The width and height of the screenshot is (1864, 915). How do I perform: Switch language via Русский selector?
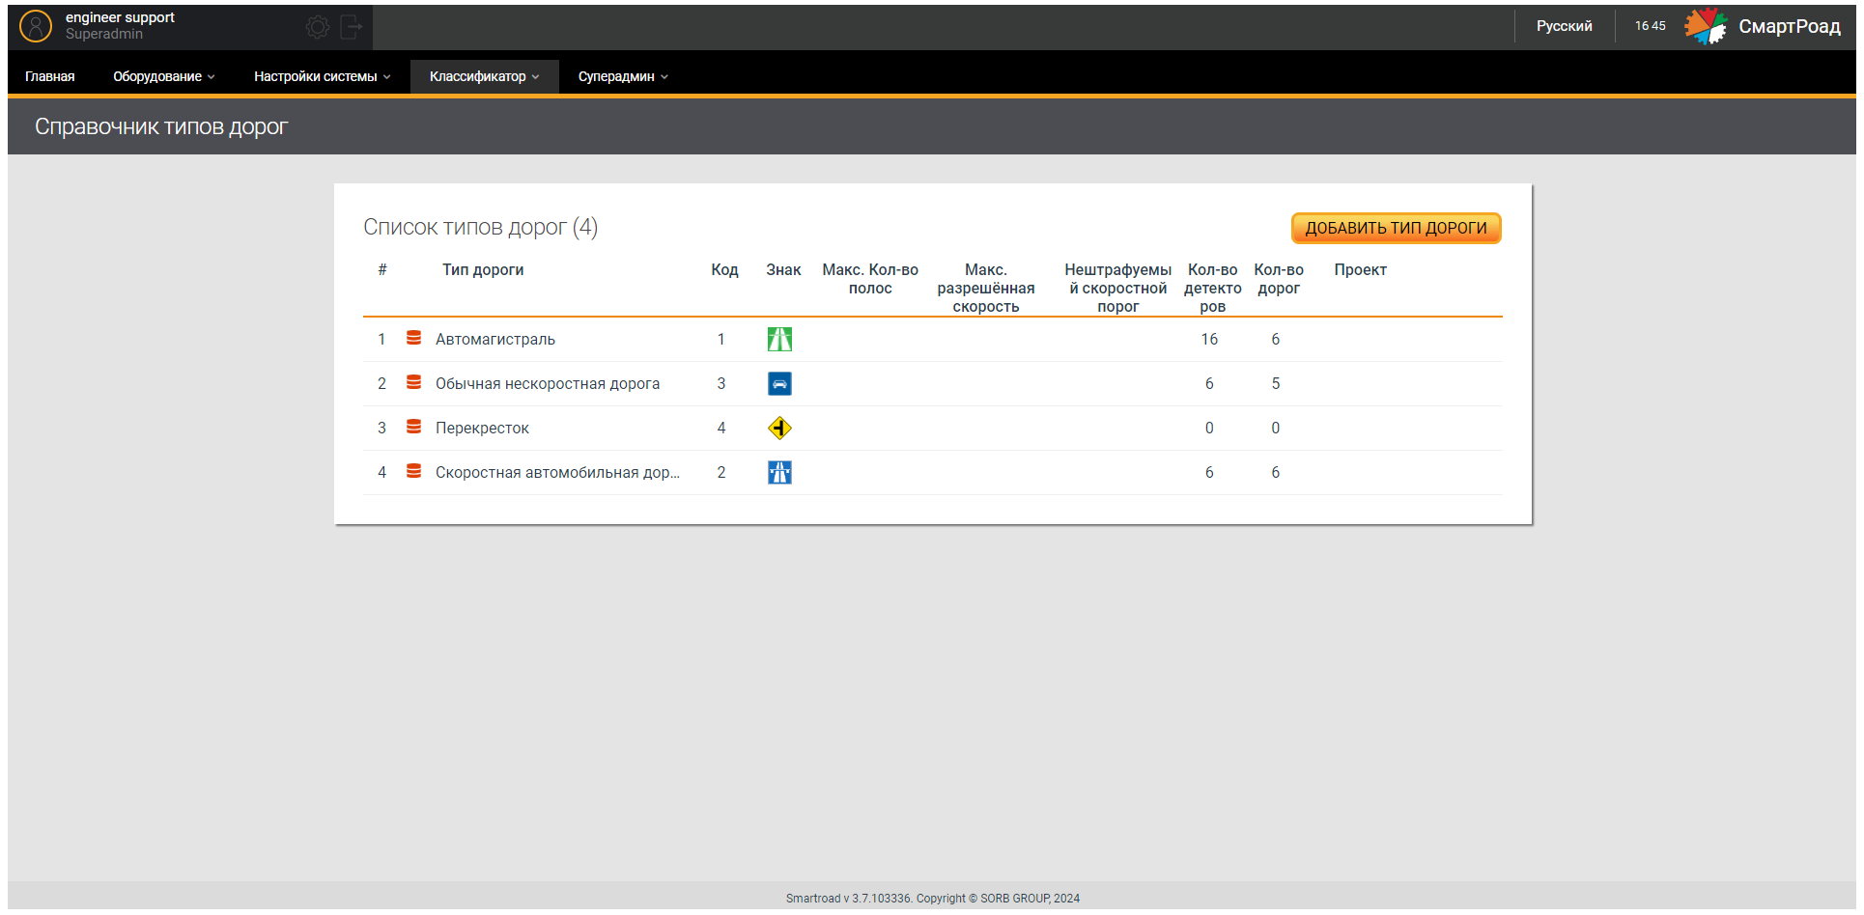click(1565, 26)
